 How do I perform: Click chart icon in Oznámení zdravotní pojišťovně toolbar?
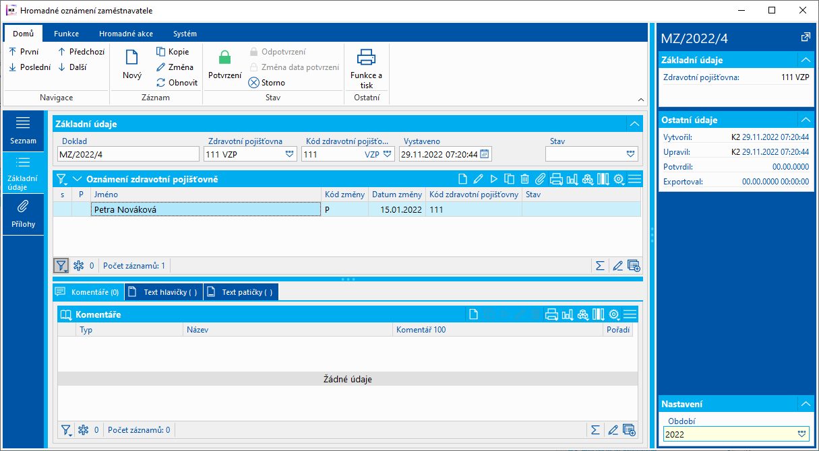(x=572, y=179)
